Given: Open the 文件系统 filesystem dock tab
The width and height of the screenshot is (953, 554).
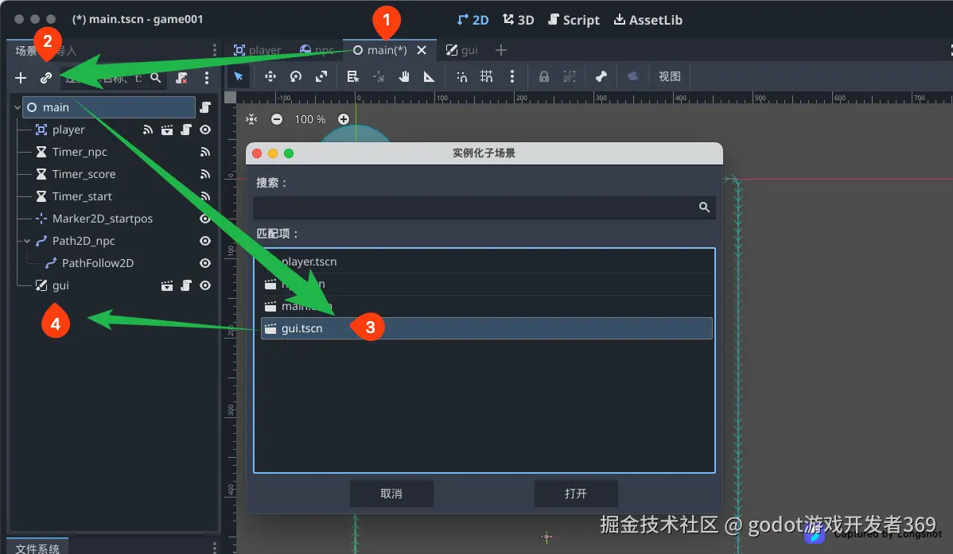Looking at the screenshot, I should 37,548.
